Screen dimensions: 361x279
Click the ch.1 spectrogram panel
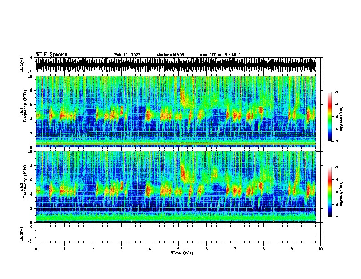(175, 111)
